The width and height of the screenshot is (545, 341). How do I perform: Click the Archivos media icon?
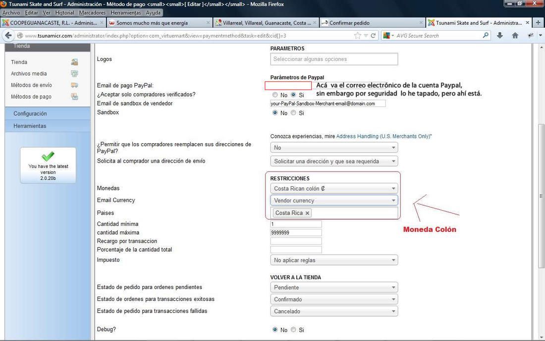(x=74, y=73)
